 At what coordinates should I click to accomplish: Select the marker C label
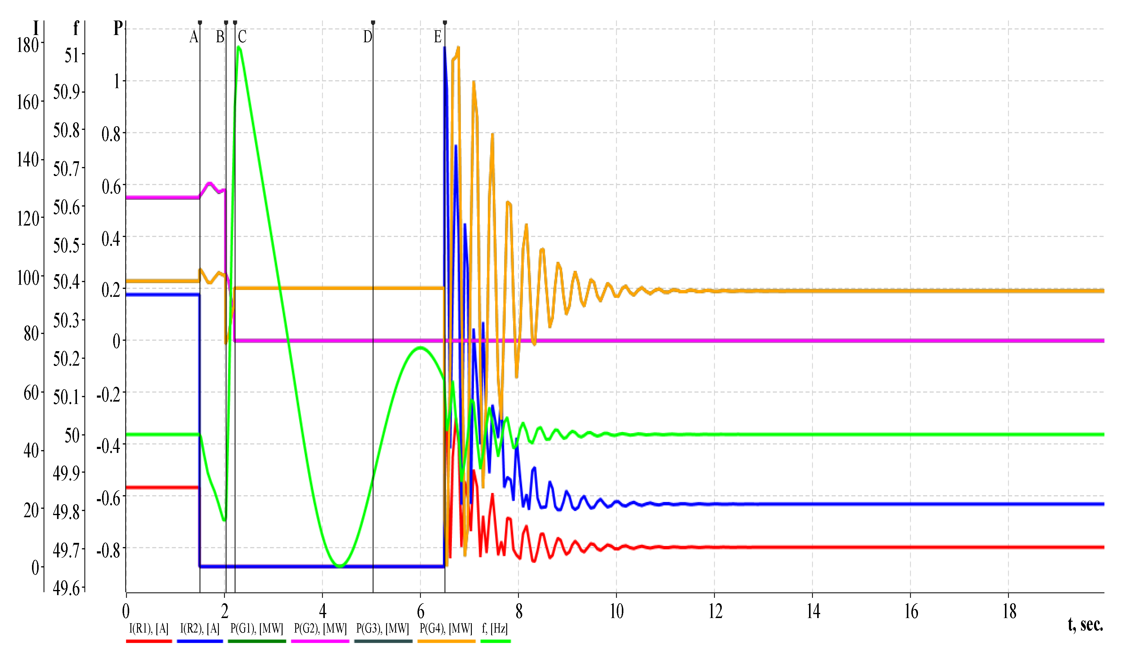coord(242,37)
